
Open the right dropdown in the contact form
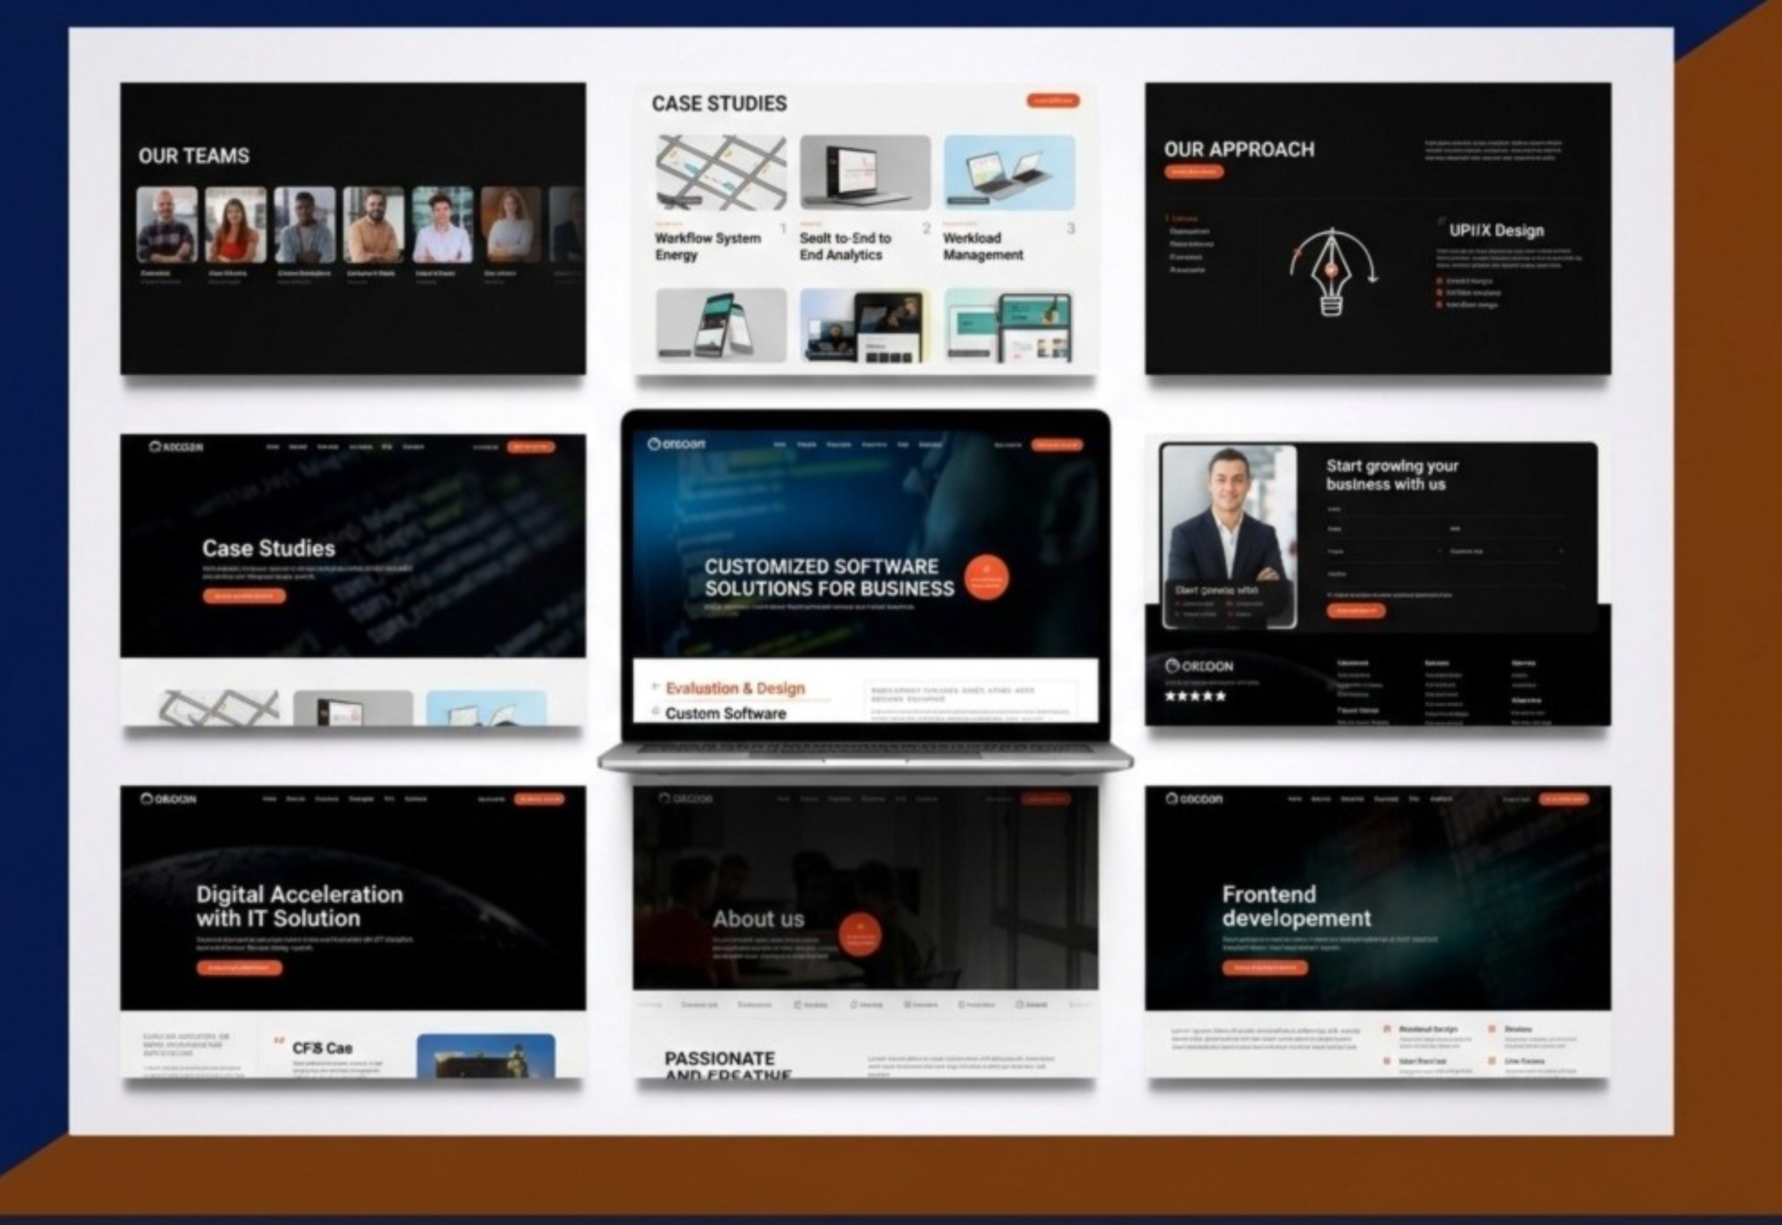click(x=1506, y=551)
